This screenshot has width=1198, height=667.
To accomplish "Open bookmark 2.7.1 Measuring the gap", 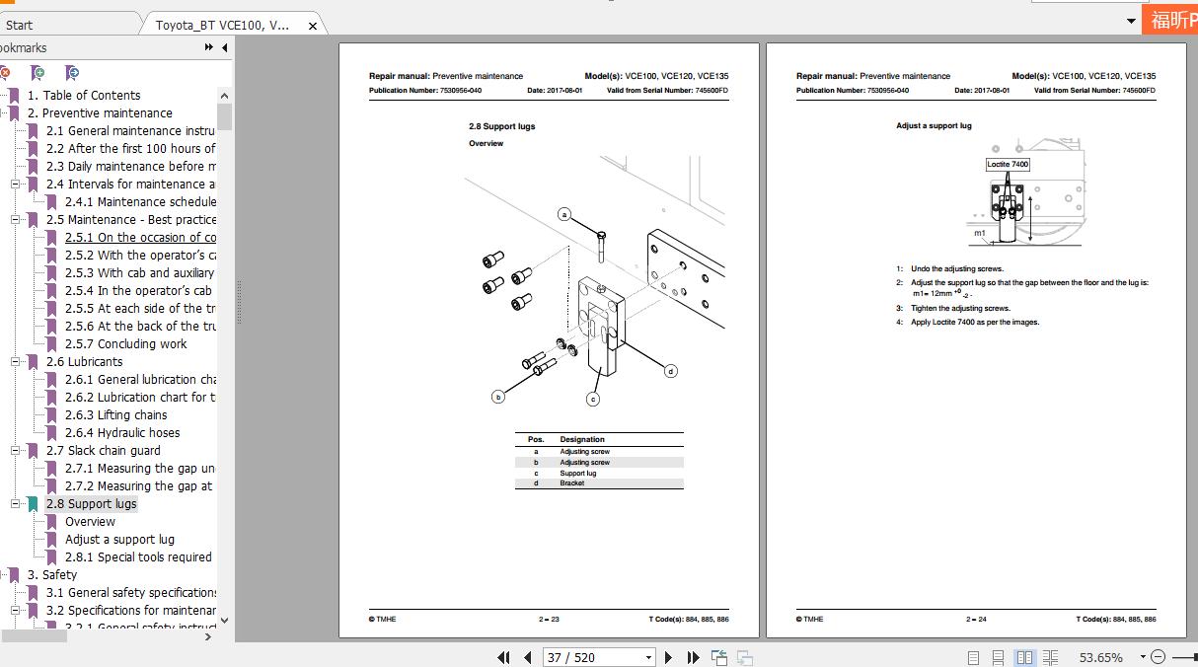I will [141, 469].
